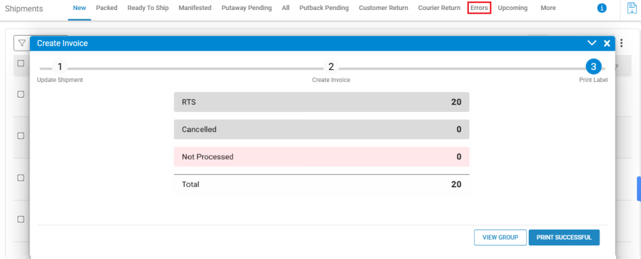The width and height of the screenshot is (641, 259).
Task: Switch to the Errors tab
Action: pyautogui.click(x=479, y=8)
